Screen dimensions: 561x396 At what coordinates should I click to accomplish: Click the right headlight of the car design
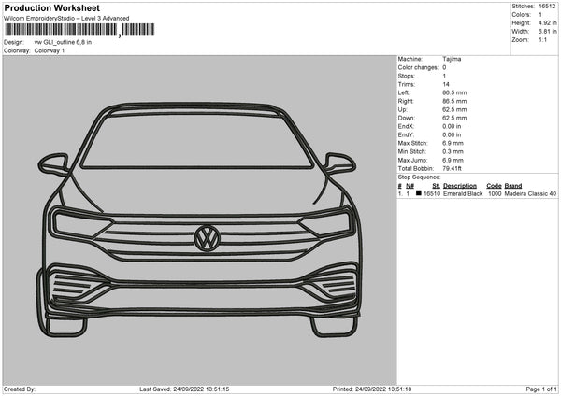pos(325,223)
